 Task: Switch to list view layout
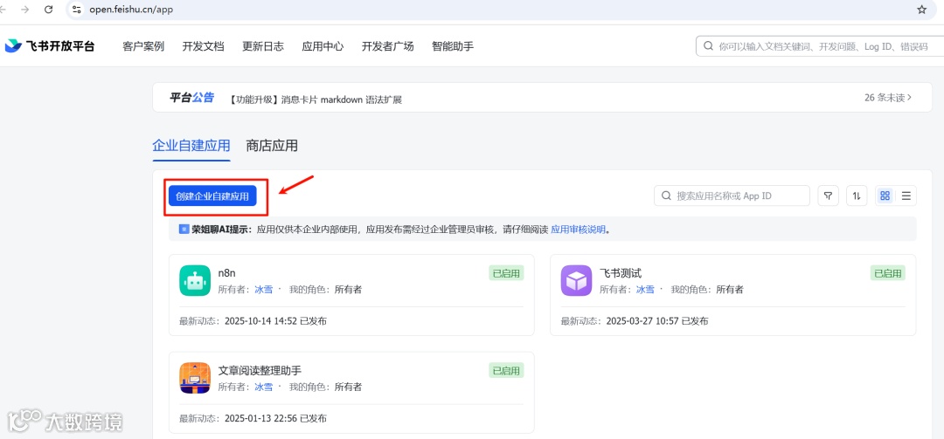point(906,195)
